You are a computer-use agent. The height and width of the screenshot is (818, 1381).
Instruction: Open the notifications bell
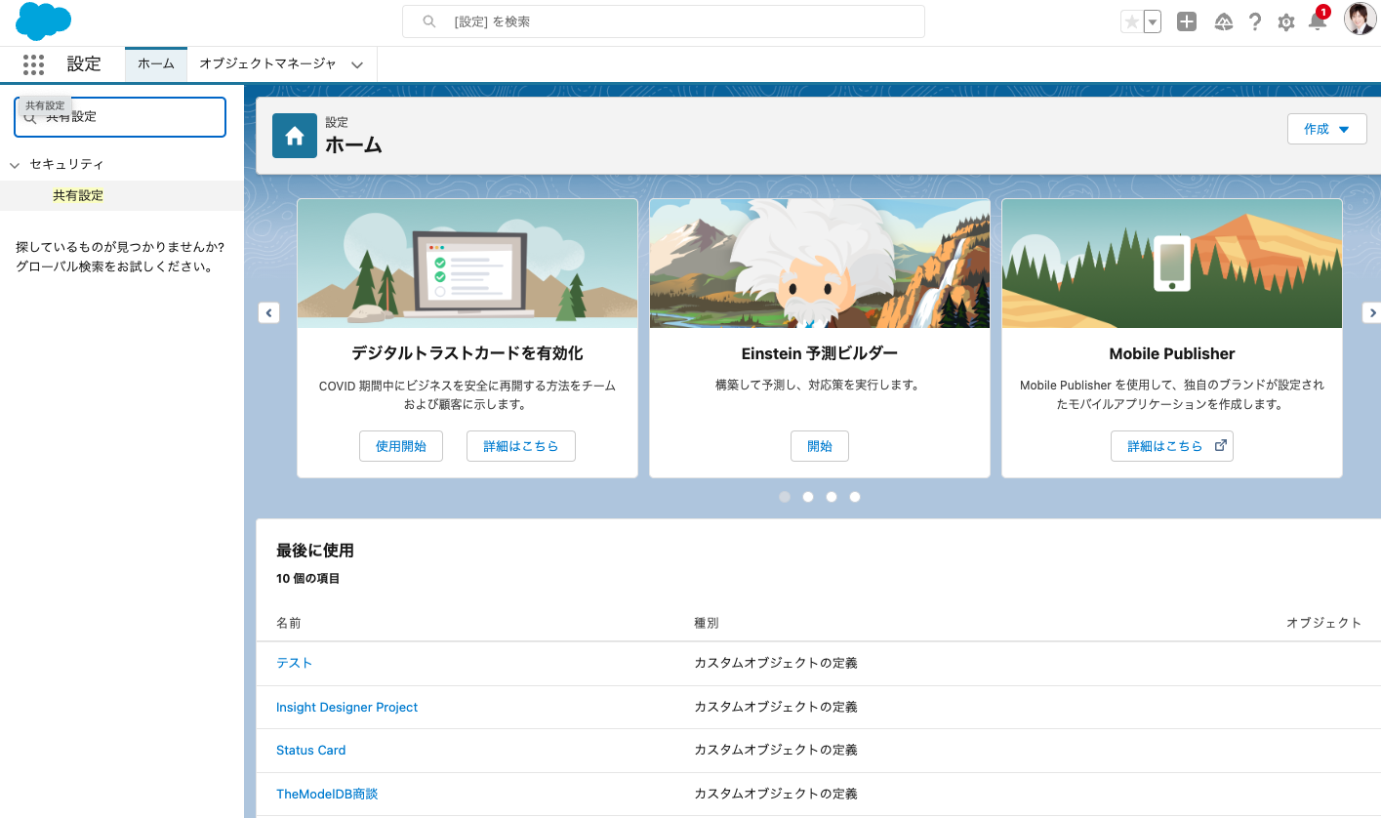pos(1318,21)
